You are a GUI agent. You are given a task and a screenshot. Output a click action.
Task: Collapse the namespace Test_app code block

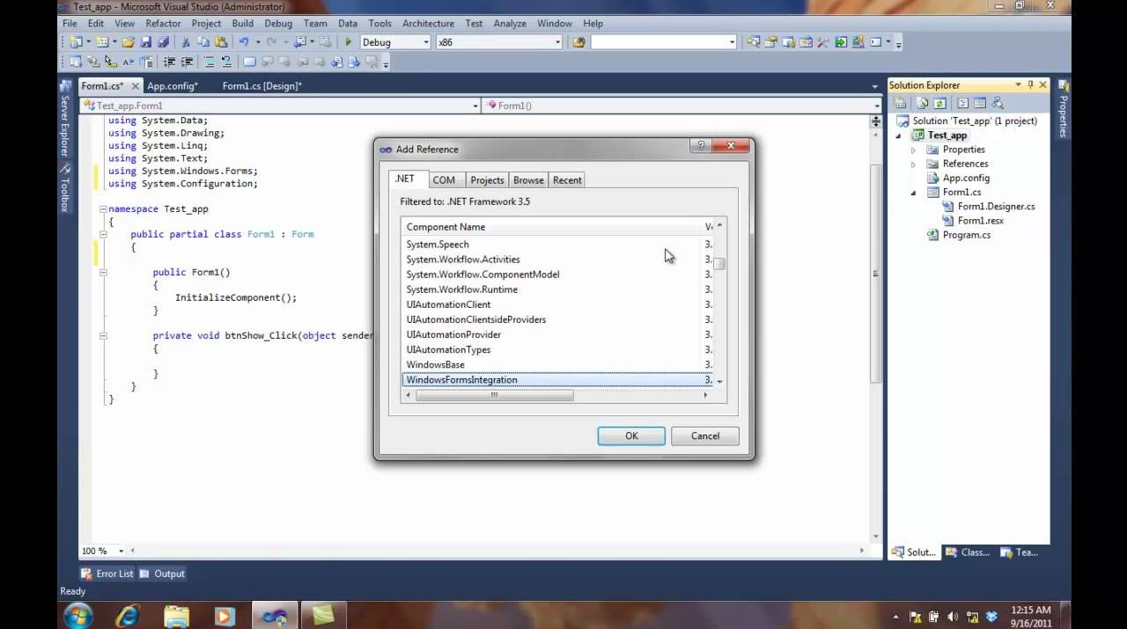[103, 209]
